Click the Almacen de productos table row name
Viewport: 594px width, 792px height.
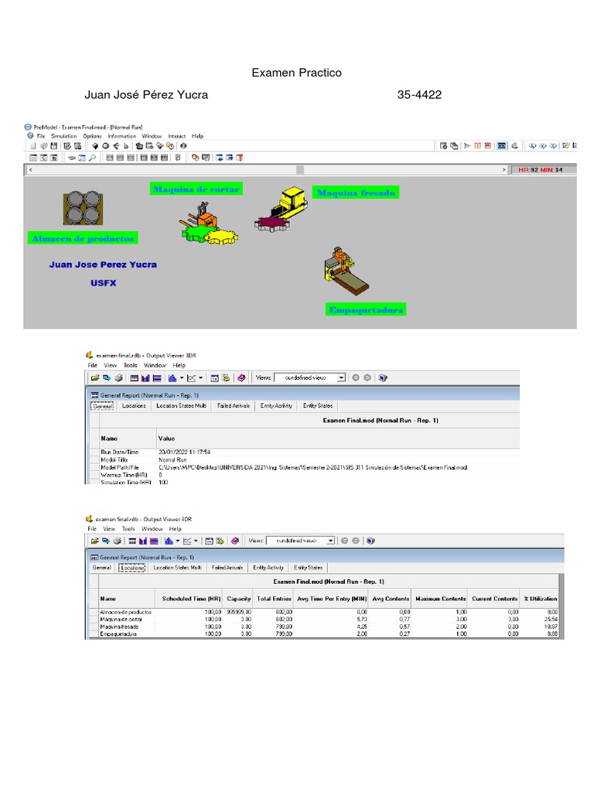[126, 613]
